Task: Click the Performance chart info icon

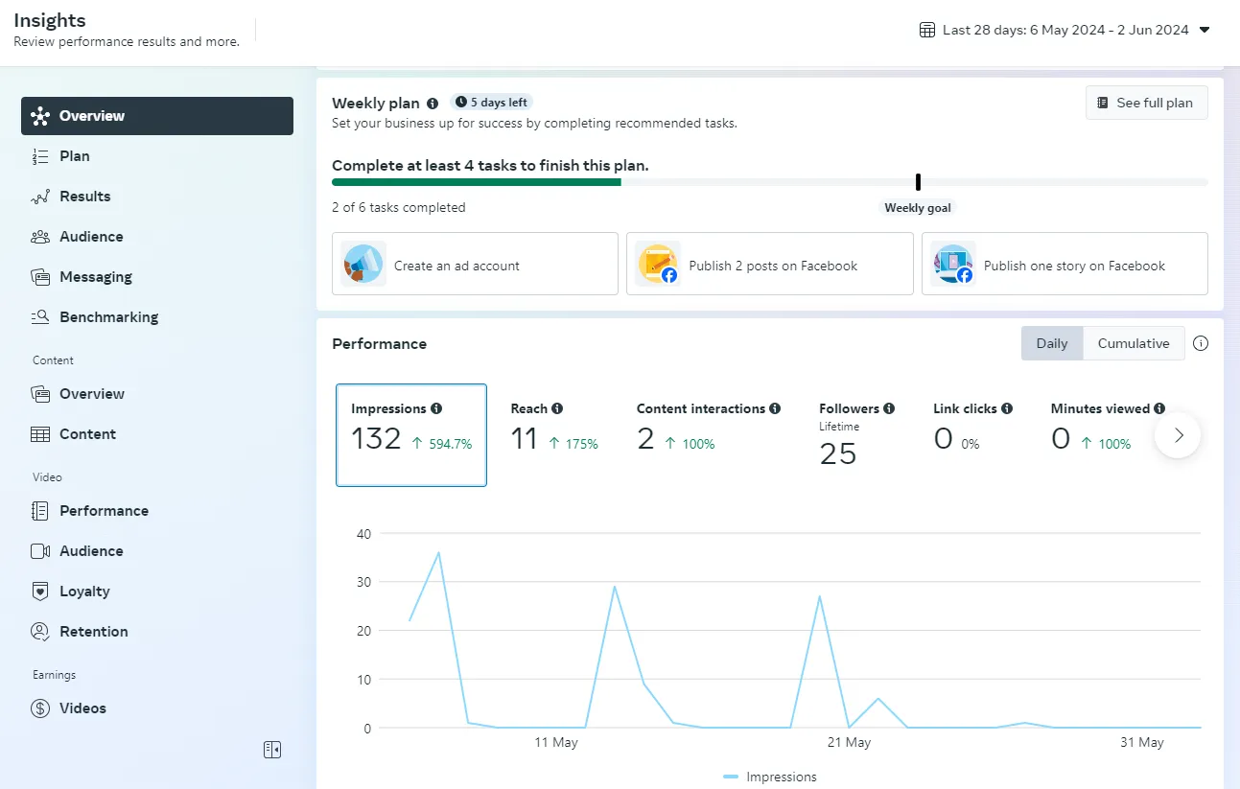Action: pos(1201,343)
